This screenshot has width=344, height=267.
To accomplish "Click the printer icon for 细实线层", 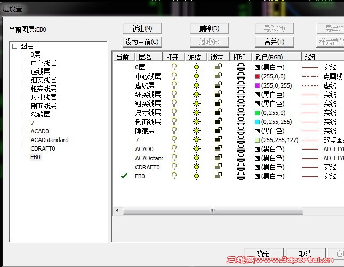I will [x=241, y=95].
